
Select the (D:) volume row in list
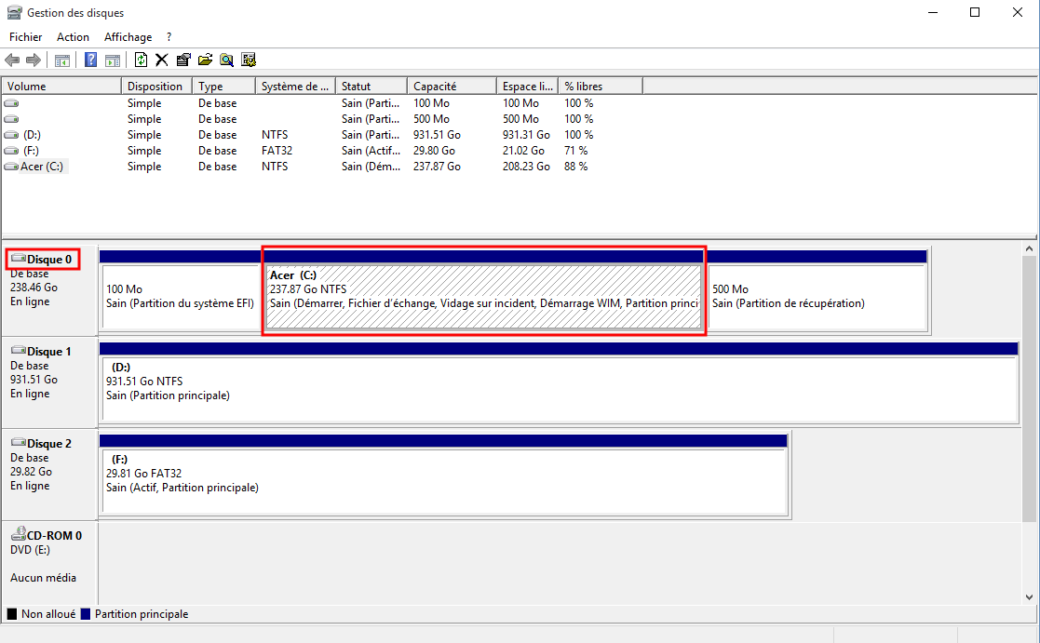click(32, 135)
